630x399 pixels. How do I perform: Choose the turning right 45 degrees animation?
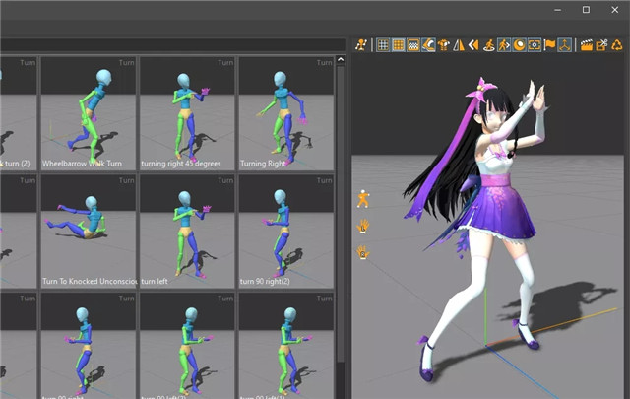coord(187,112)
